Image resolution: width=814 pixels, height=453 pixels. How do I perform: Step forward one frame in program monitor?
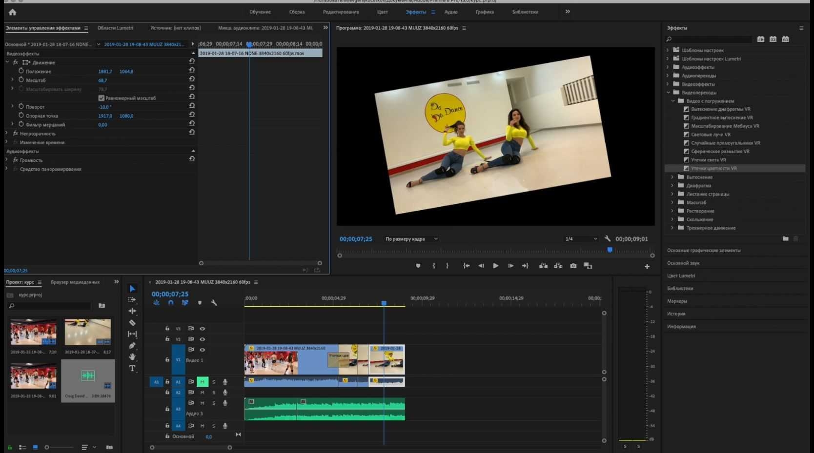click(x=510, y=266)
